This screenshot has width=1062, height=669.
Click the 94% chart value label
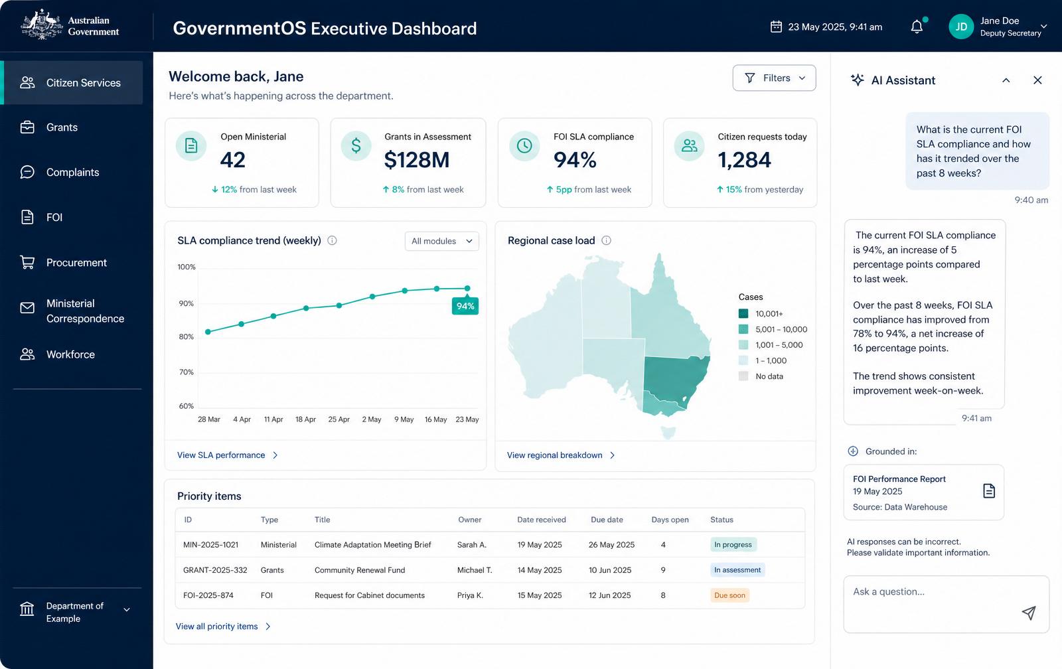click(x=465, y=306)
